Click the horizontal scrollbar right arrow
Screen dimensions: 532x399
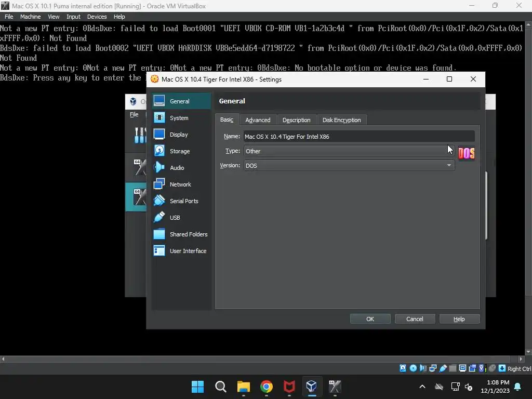pyautogui.click(x=521, y=359)
